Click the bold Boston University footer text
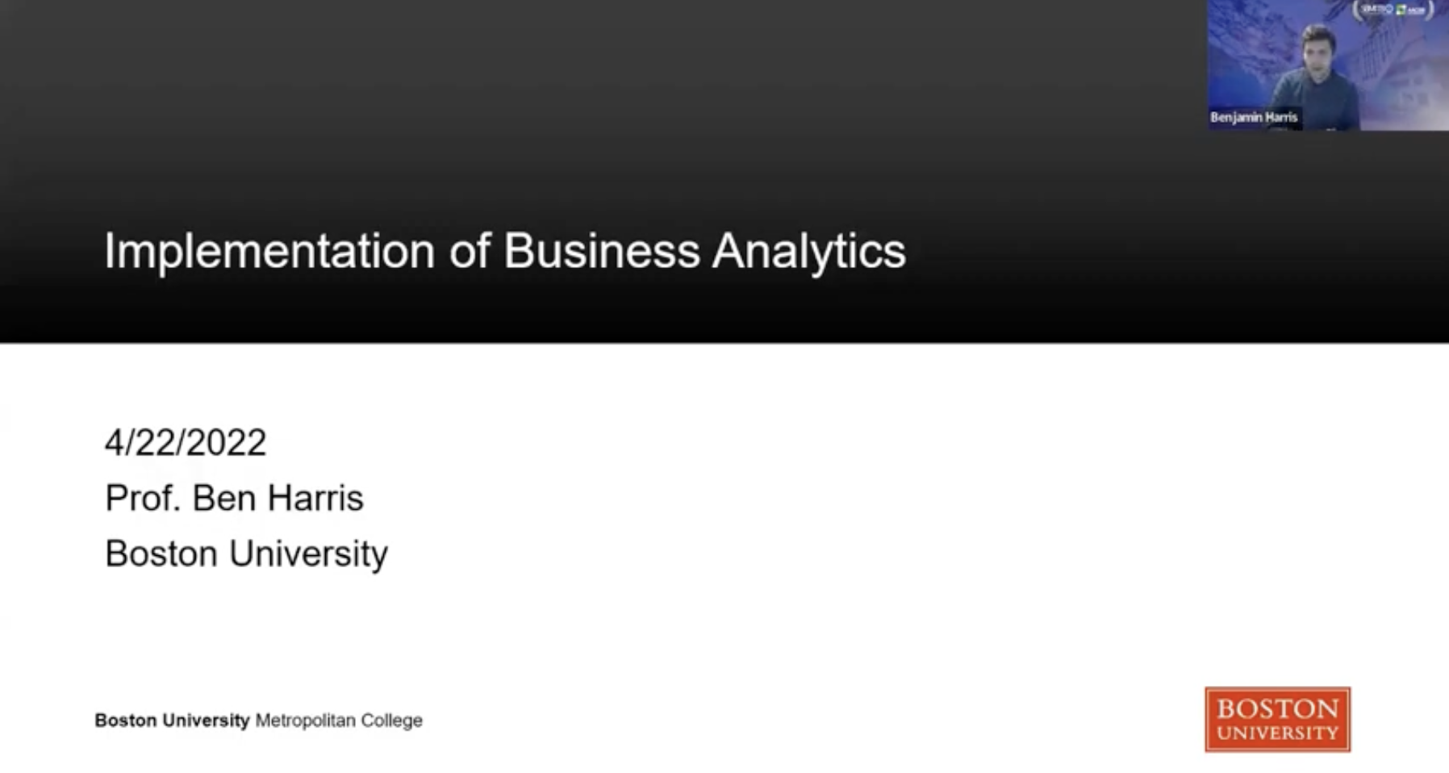 [172, 720]
